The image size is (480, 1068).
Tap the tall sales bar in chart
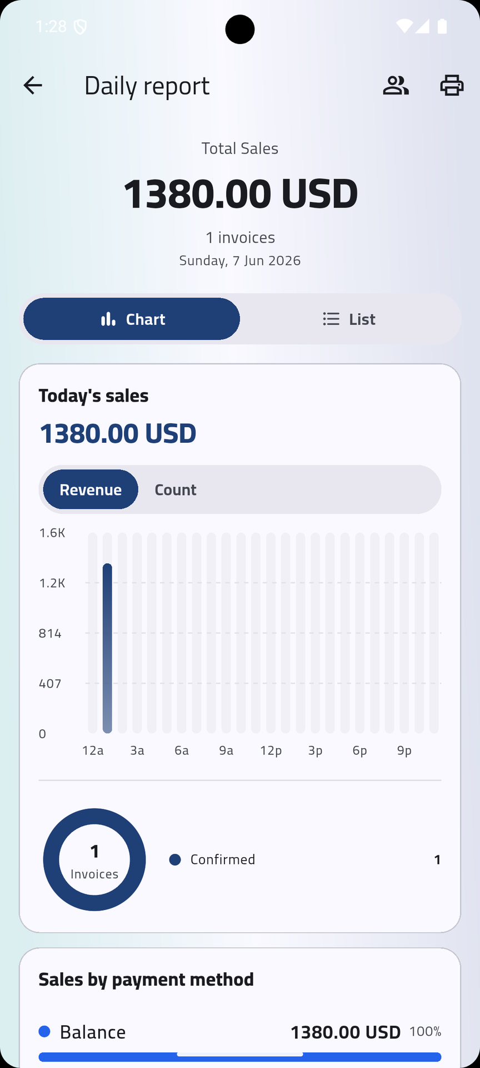click(x=107, y=648)
